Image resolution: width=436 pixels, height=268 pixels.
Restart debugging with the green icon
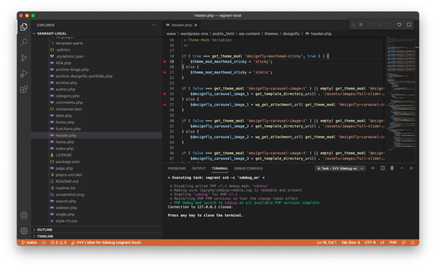click(399, 25)
